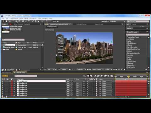Select the Zoom magnifier tool
Screen dimensions: 151x113
pos(9,21)
